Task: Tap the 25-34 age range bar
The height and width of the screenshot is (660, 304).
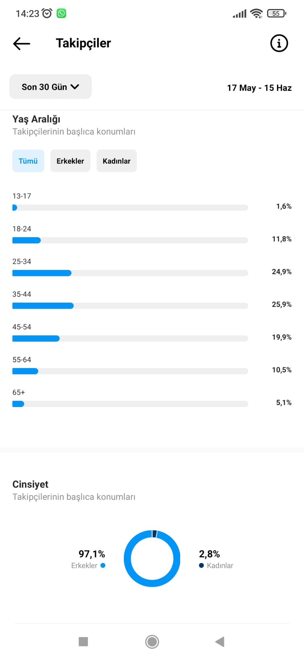Action: (130, 273)
